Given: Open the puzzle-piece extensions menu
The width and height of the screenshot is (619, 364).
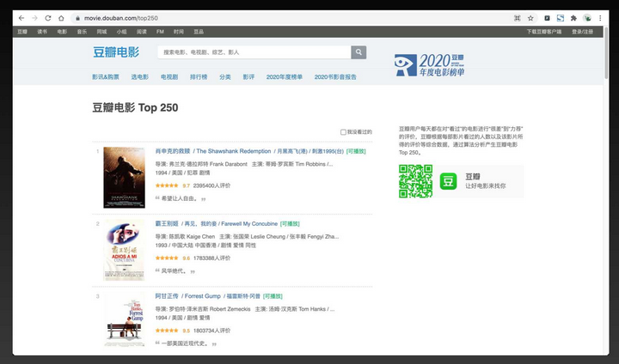Looking at the screenshot, I should point(573,18).
